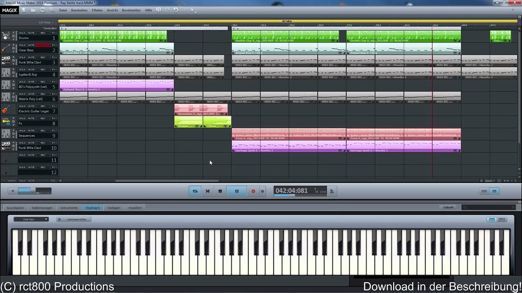
Task: Solo the Jupiter8 Arp track
Action: coord(22,70)
